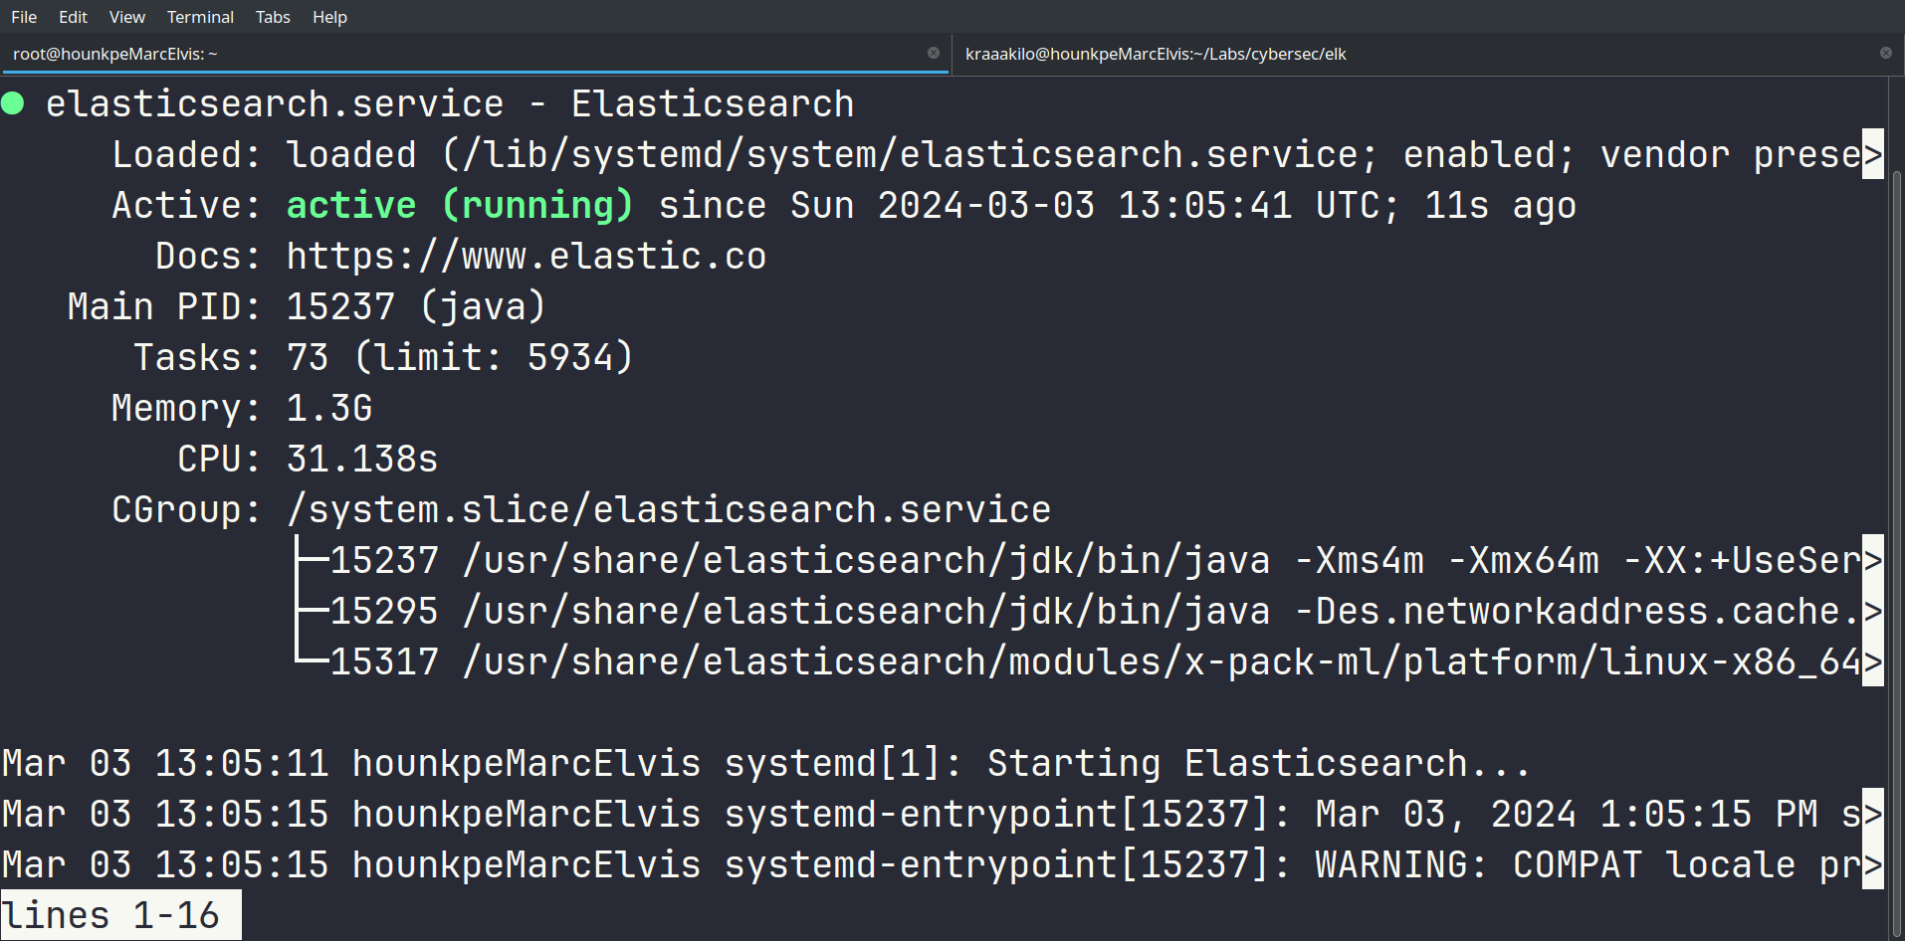
Task: Close the root@hounkpeMarcElvis tab
Action: pyautogui.click(x=934, y=53)
